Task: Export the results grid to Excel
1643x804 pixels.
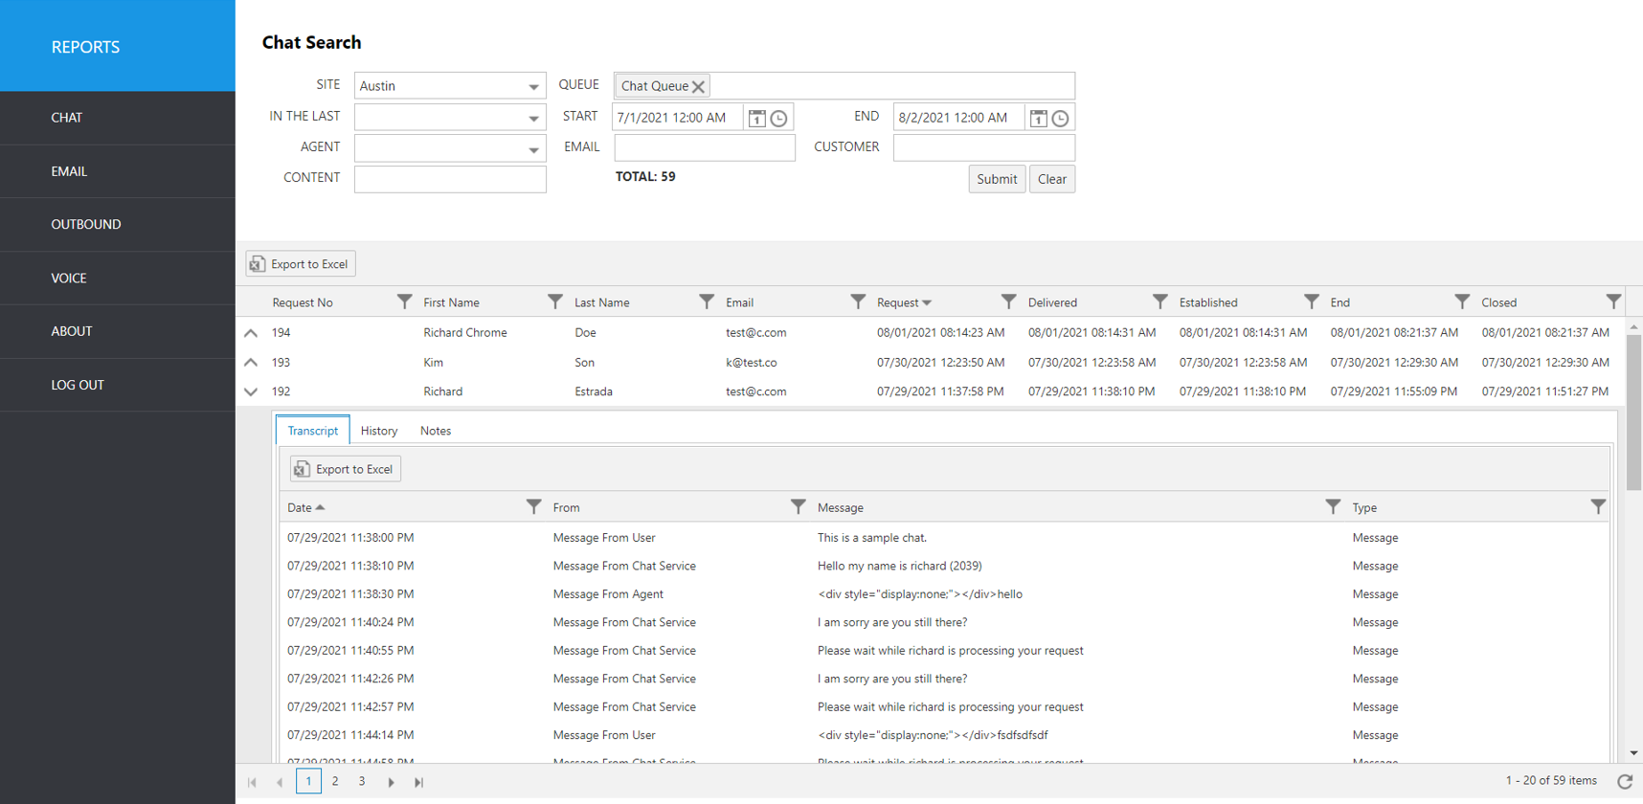Action: point(301,264)
